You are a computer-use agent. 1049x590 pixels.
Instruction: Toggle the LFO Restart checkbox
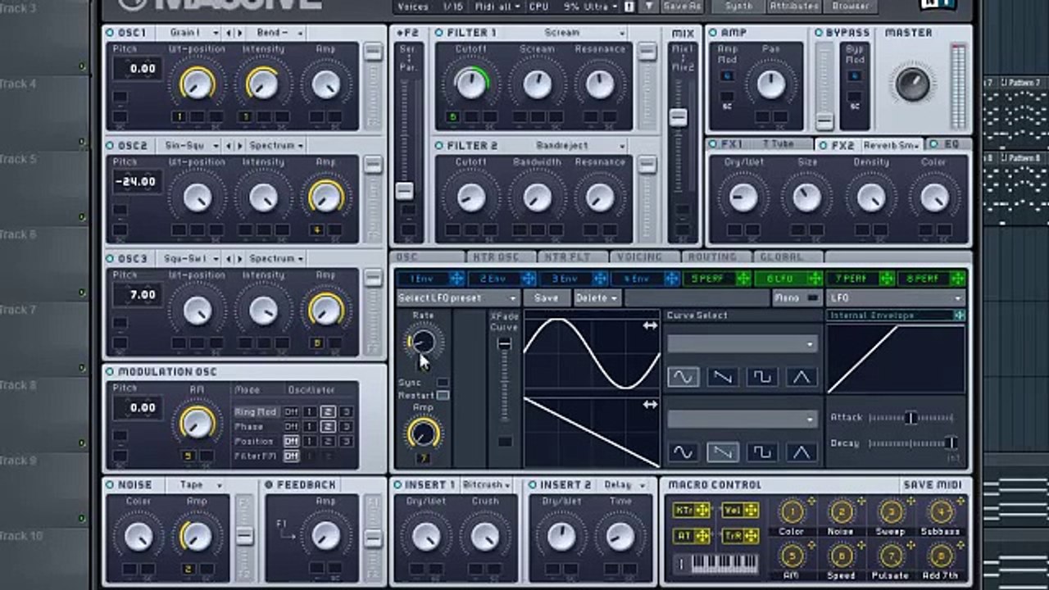click(443, 396)
